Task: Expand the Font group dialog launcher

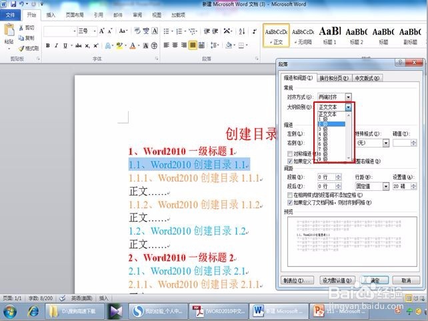Action: click(157, 59)
